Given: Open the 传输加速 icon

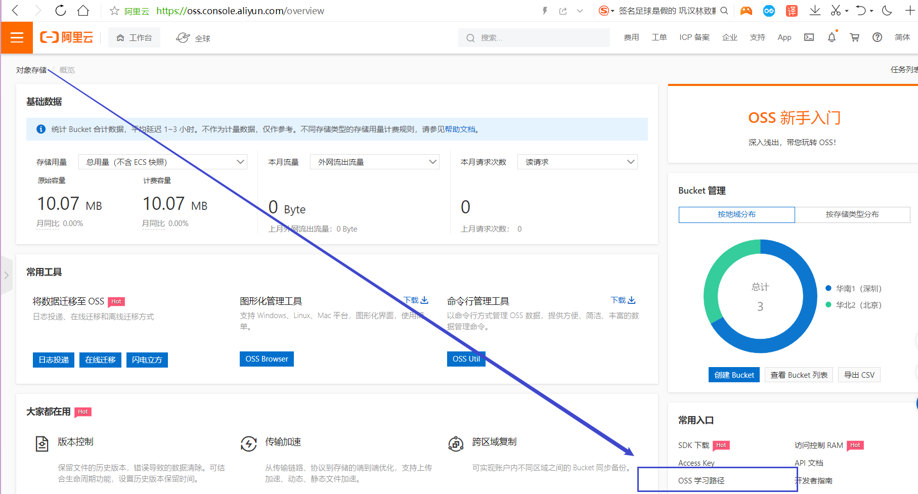Looking at the screenshot, I should [248, 444].
